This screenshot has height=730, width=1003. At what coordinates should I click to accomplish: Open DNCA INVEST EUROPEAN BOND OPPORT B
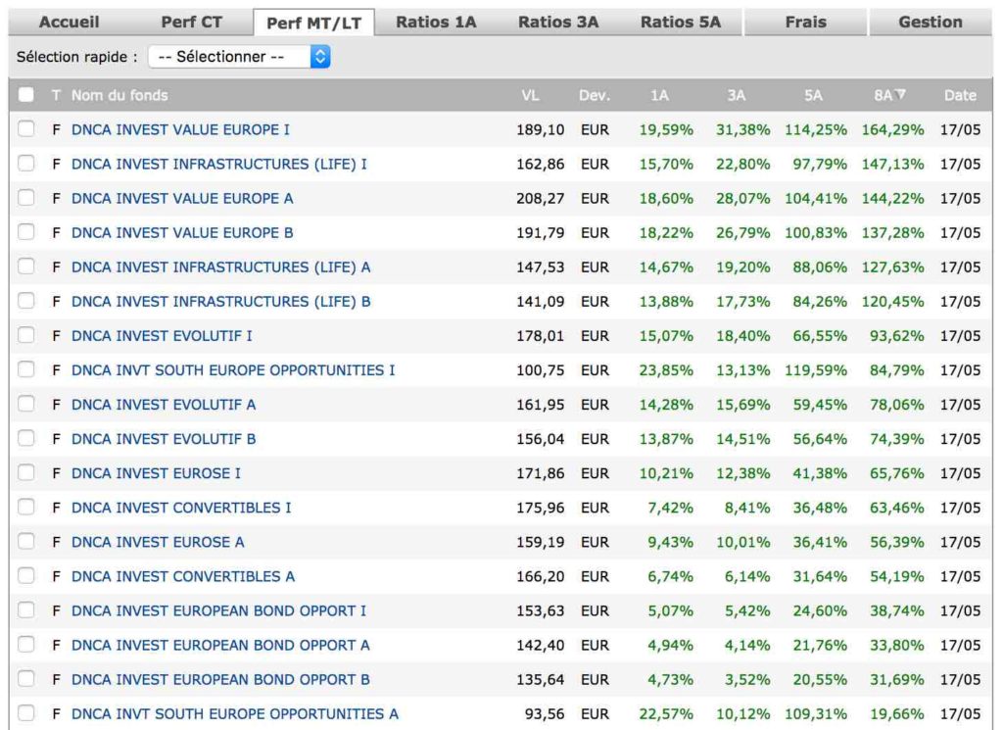pos(220,679)
